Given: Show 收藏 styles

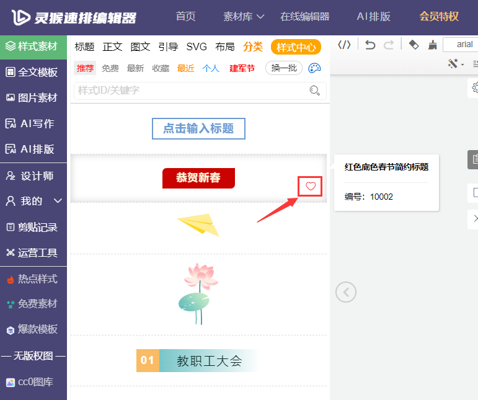Looking at the screenshot, I should click(x=161, y=68).
